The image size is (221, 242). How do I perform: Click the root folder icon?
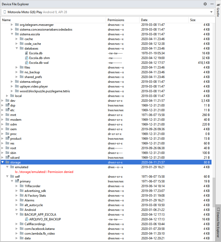pos(7,148)
